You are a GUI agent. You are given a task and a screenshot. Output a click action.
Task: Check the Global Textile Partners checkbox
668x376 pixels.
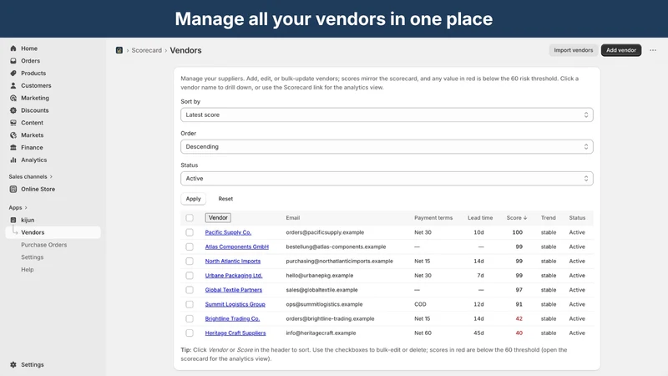click(190, 290)
